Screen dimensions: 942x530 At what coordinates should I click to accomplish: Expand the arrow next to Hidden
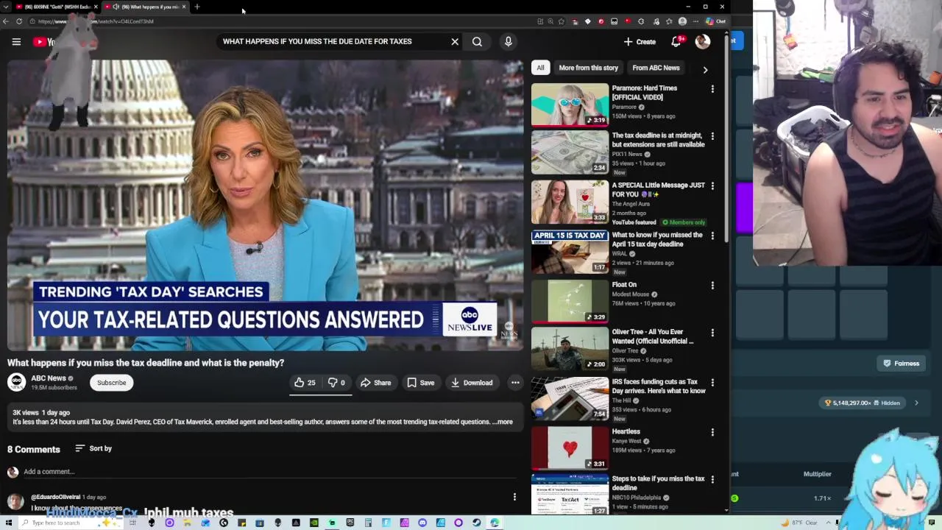[916, 403]
